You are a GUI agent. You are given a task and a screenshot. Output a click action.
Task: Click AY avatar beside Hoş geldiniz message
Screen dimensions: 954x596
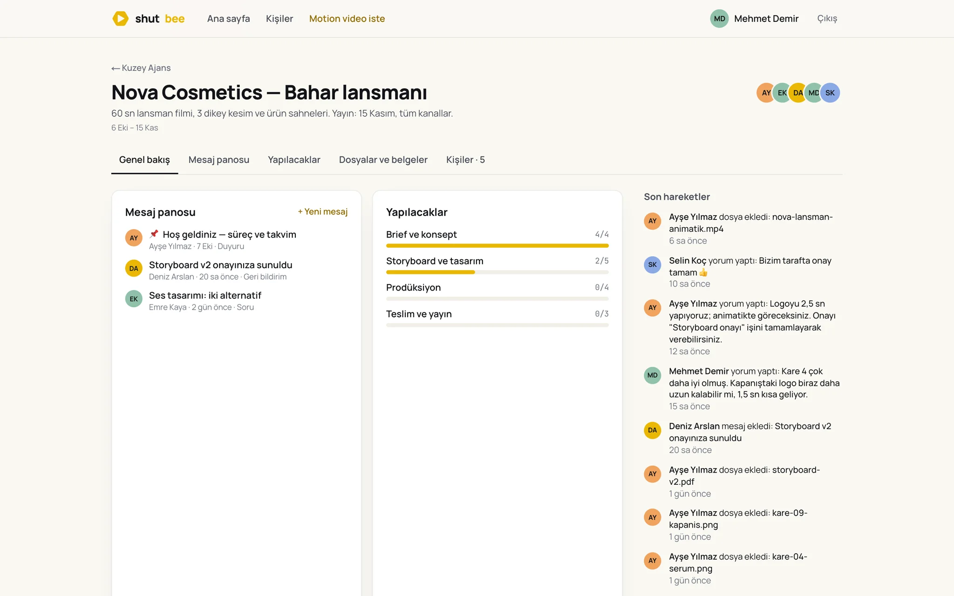pos(134,238)
